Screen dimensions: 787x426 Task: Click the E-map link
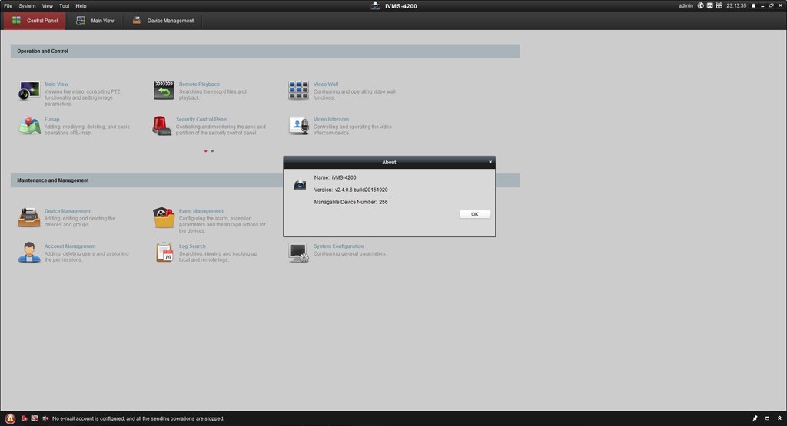51,119
